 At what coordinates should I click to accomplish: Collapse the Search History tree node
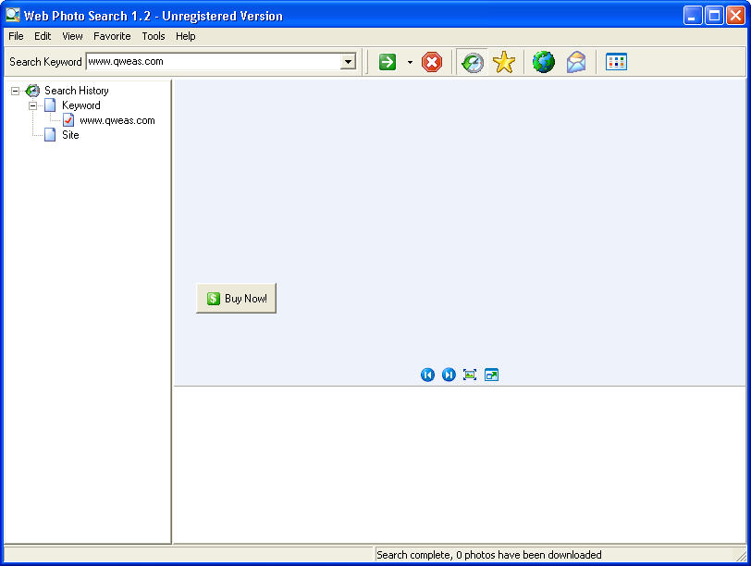point(16,91)
